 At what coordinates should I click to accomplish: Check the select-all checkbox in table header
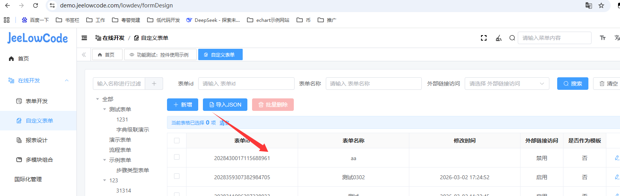point(177,141)
